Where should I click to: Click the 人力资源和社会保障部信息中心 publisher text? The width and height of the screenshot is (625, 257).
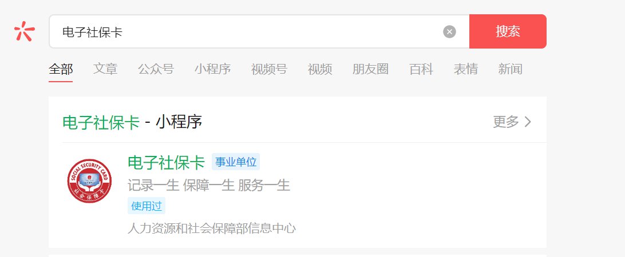coord(212,228)
